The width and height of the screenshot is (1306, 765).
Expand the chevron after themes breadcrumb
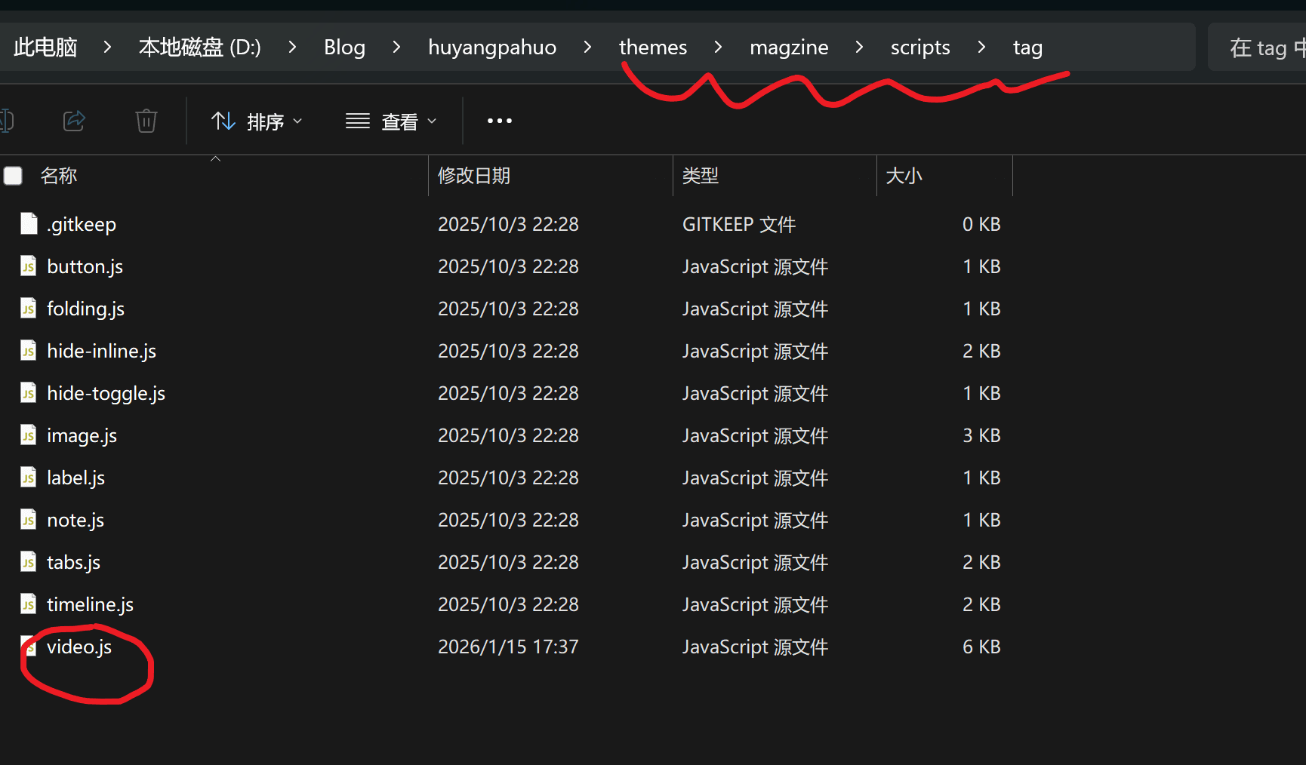(718, 48)
